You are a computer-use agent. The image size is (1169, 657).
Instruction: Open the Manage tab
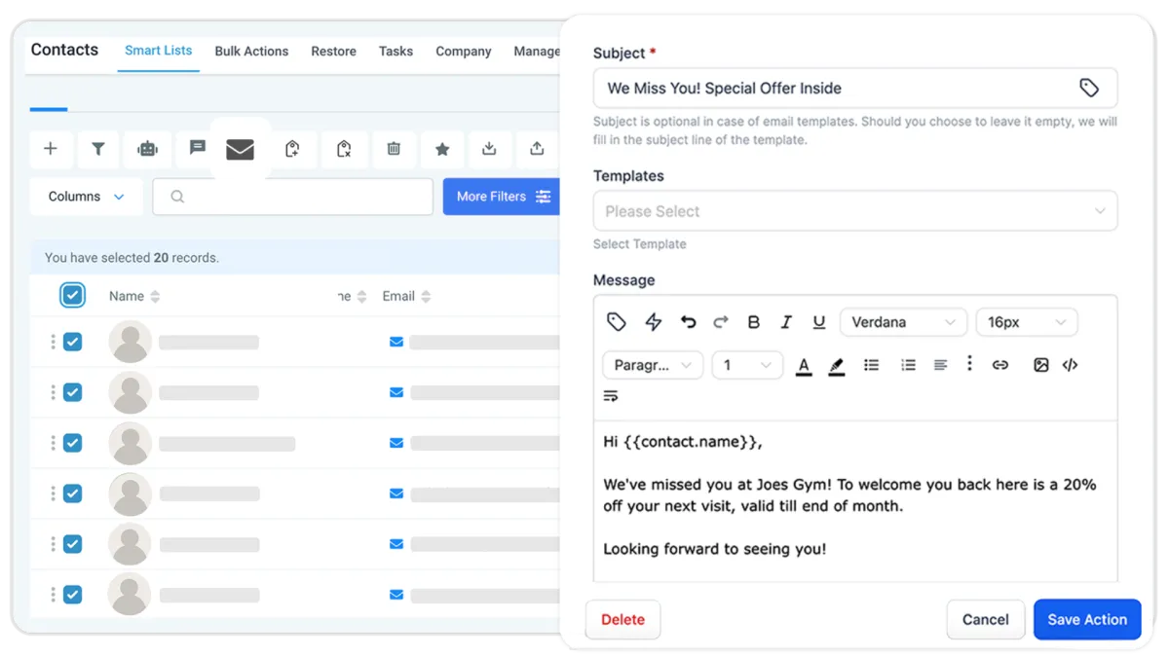[537, 51]
